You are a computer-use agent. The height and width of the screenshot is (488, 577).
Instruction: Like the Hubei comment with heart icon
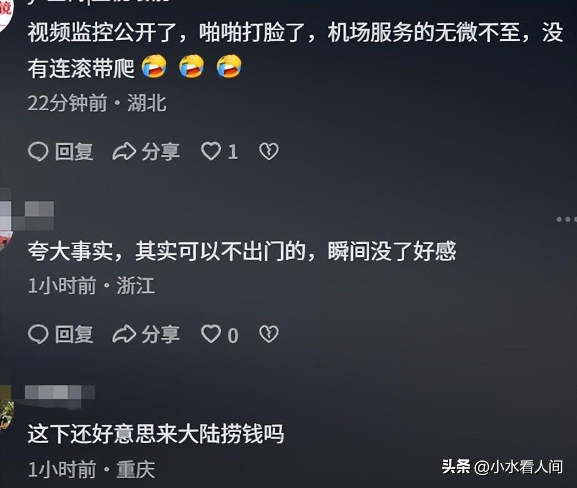click(211, 151)
